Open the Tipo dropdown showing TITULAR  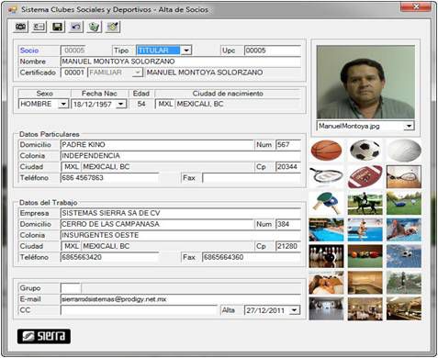tap(186, 50)
